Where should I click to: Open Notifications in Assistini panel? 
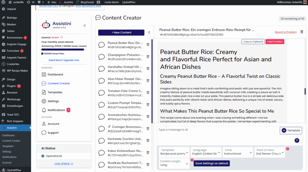point(56,110)
